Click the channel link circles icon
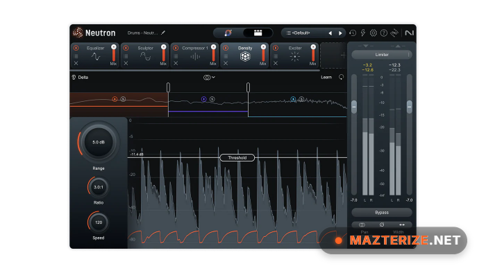Screen dimensions: 486x273 pos(362,224)
